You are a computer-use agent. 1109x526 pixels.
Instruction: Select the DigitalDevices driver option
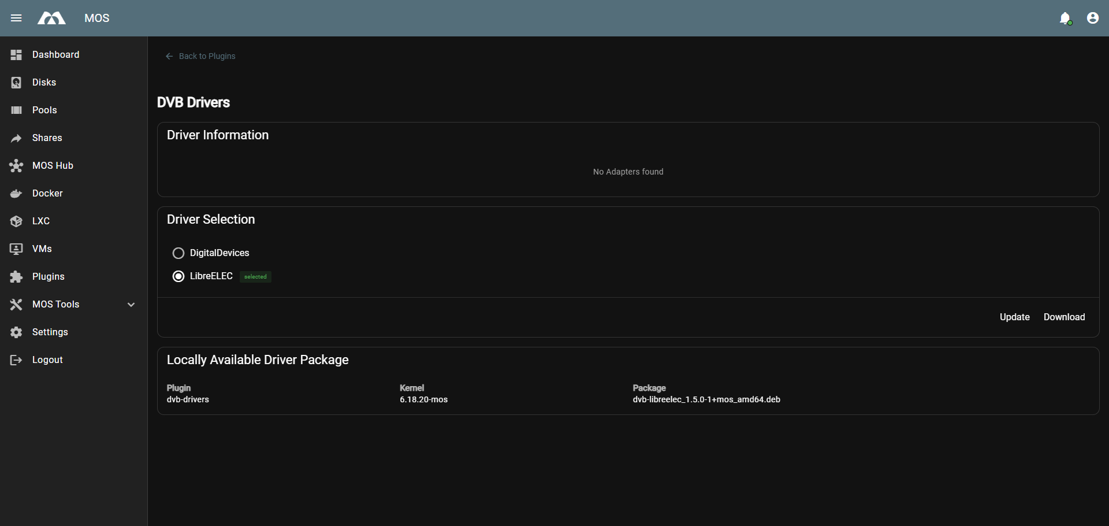pyautogui.click(x=178, y=253)
